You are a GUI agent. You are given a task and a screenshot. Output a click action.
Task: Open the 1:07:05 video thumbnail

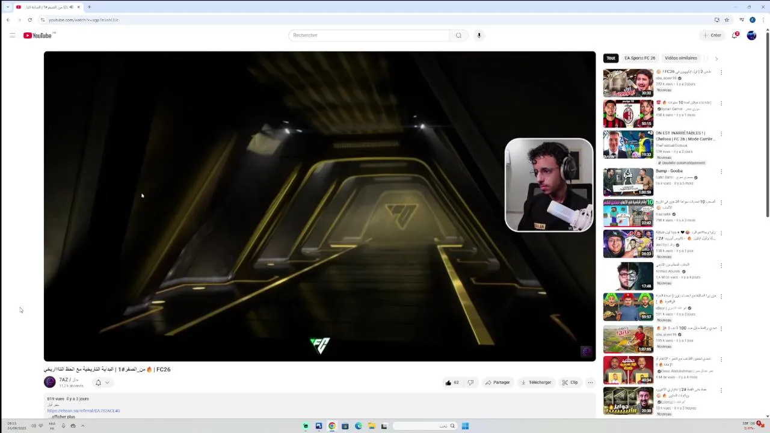628,339
